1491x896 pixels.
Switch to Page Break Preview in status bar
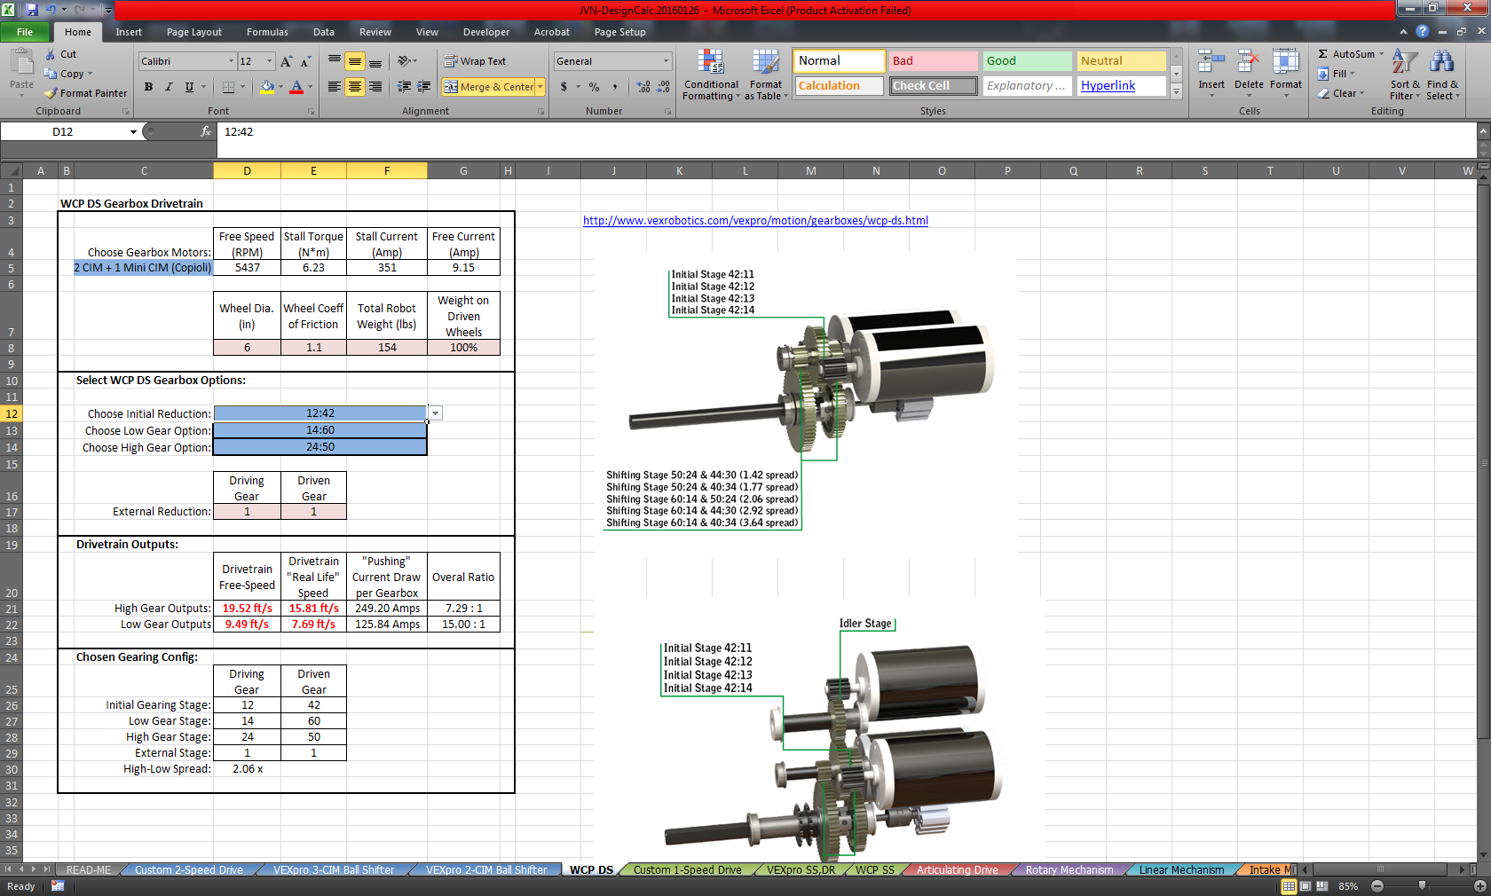click(x=1322, y=886)
